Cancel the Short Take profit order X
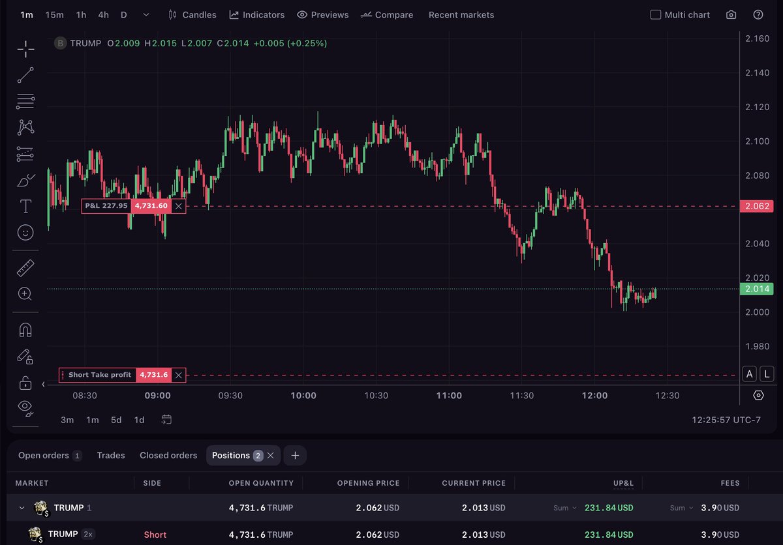Screen dimensions: 783x545 pyautogui.click(x=179, y=375)
